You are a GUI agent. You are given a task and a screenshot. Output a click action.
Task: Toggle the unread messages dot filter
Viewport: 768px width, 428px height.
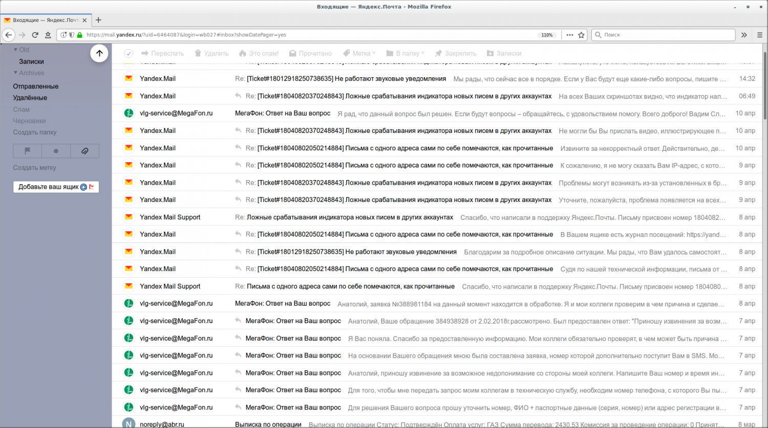click(56, 151)
